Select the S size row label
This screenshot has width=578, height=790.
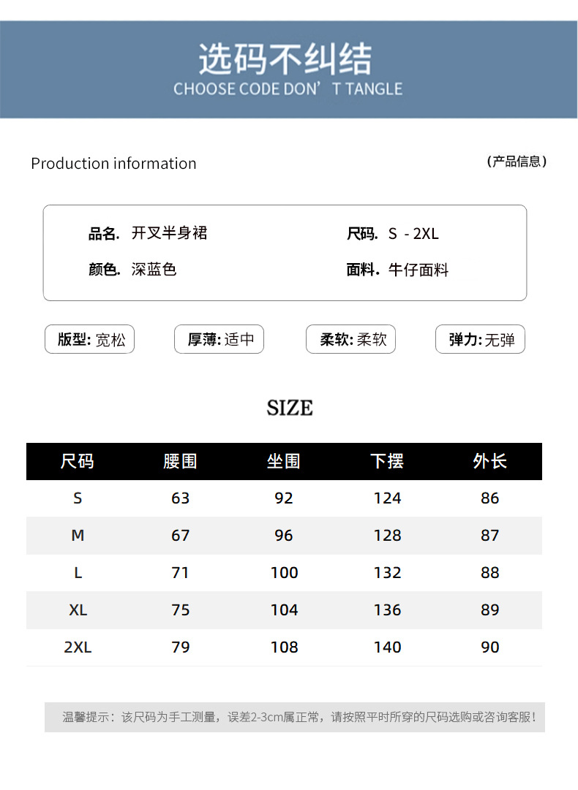[78, 498]
